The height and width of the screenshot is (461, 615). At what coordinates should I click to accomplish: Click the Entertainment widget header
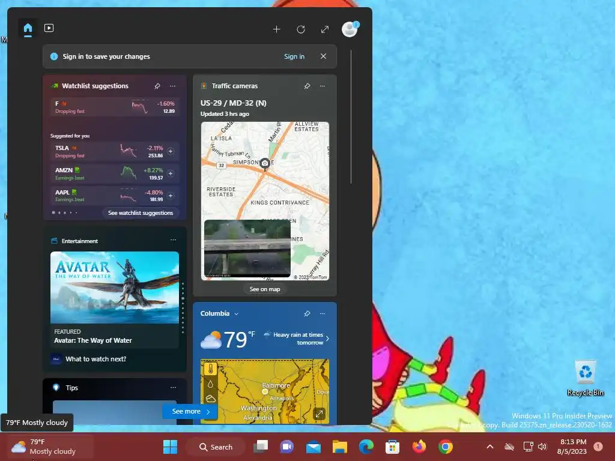(80, 241)
